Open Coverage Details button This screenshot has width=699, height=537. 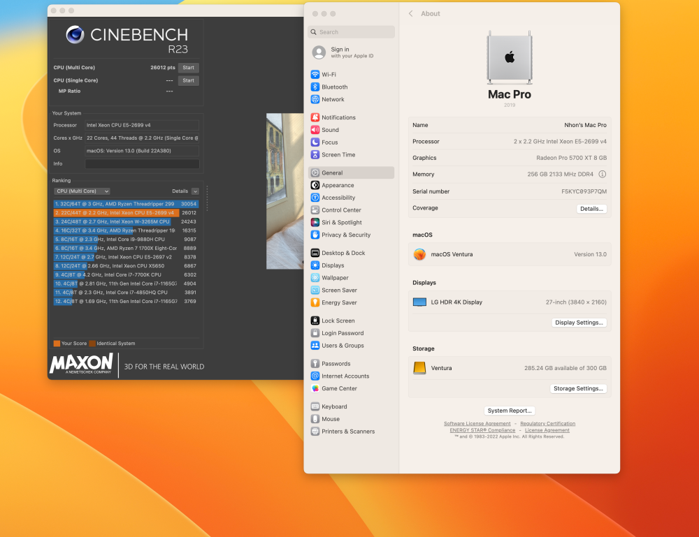pyautogui.click(x=591, y=209)
